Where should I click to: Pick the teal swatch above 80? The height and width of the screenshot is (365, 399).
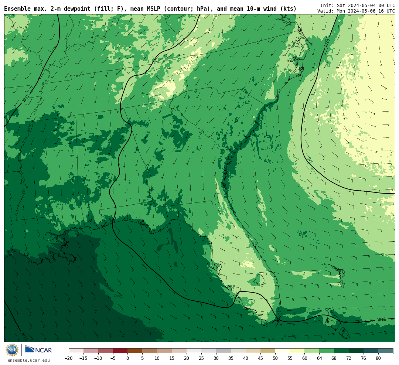(386, 351)
